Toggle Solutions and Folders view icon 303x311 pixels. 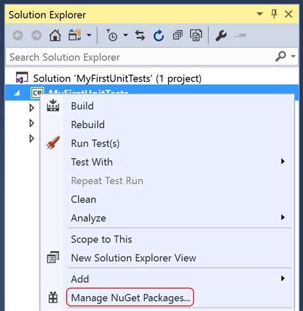pyautogui.click(x=75, y=35)
